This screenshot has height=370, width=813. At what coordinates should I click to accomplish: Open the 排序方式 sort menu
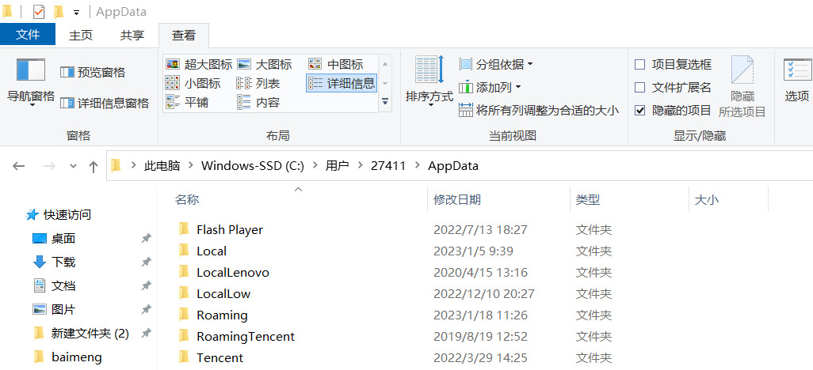(x=429, y=81)
